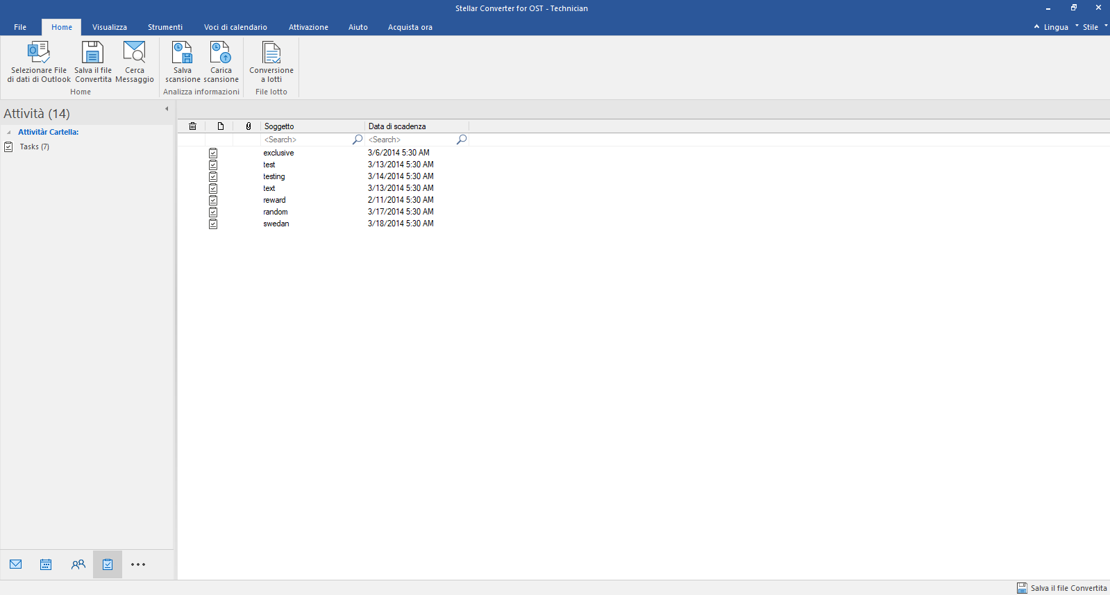The image size is (1110, 595).
Task: Sort by Soggetto column header
Action: click(x=313, y=126)
